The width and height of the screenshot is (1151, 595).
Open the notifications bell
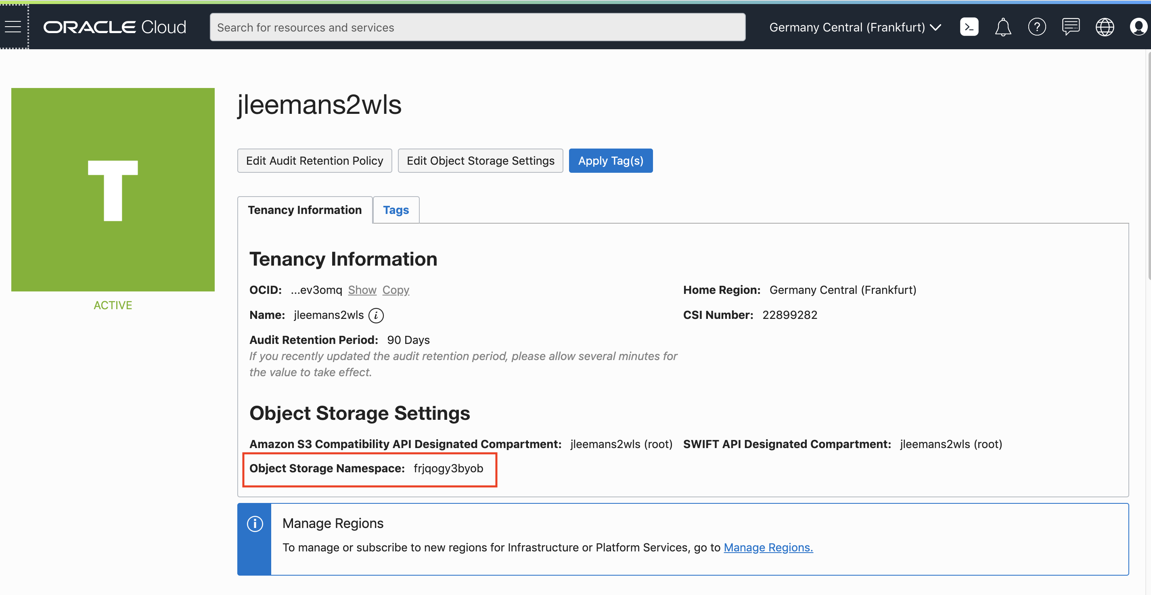(1002, 27)
